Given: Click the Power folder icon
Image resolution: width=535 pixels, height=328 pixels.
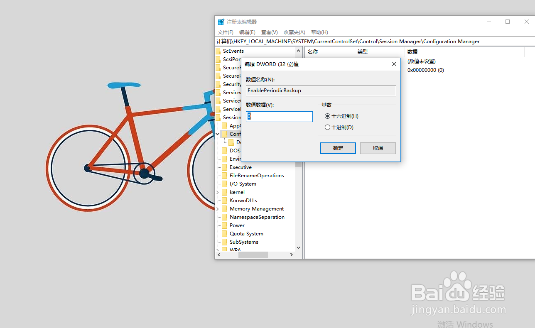Looking at the screenshot, I should [x=225, y=225].
